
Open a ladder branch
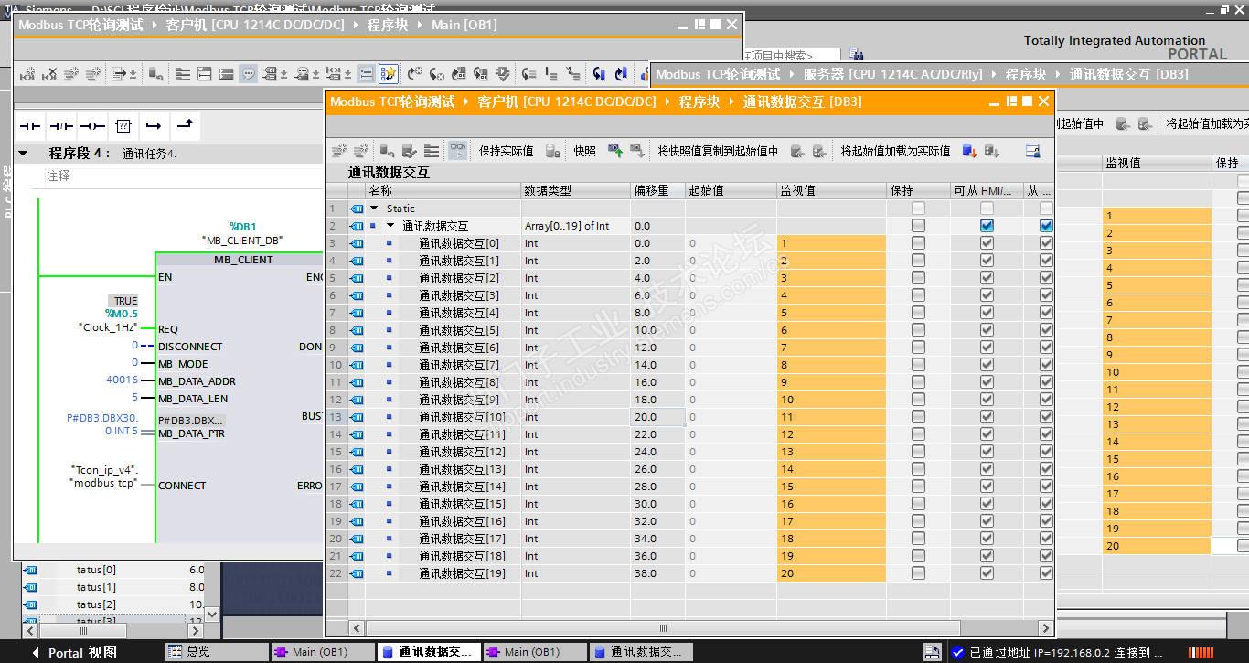pos(154,125)
